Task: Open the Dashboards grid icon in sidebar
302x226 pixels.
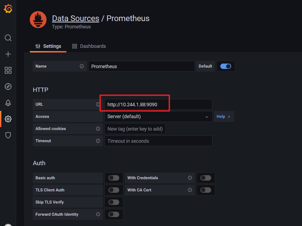Action: click(x=8, y=70)
